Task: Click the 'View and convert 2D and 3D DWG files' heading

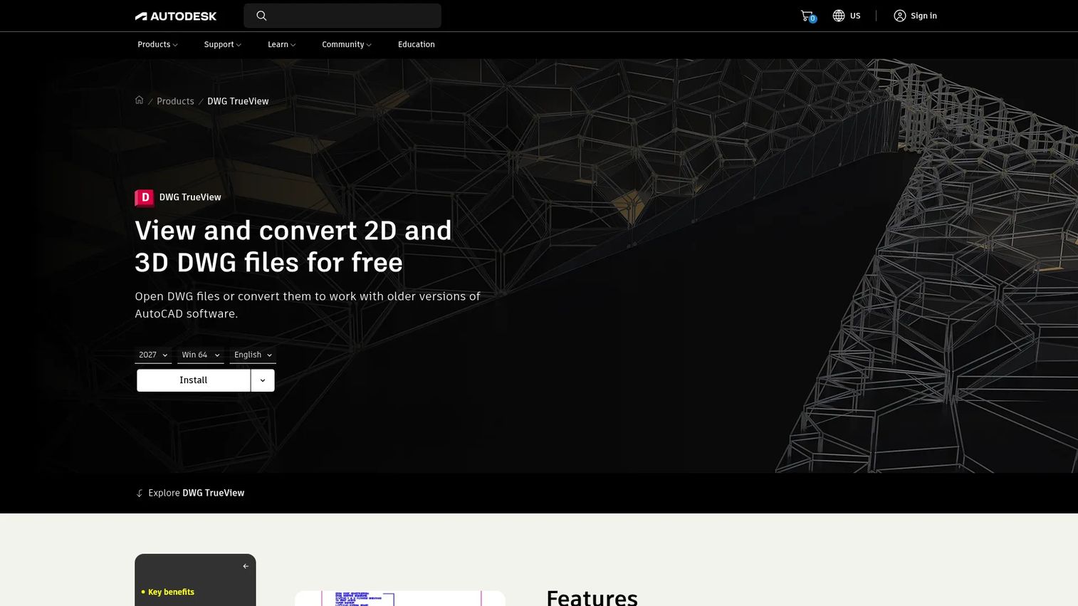Action: click(x=293, y=246)
